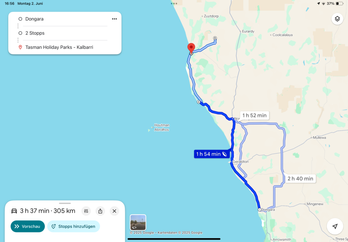Edit the Dongara starting point field
This screenshot has height=242, width=348.
coord(34,19)
